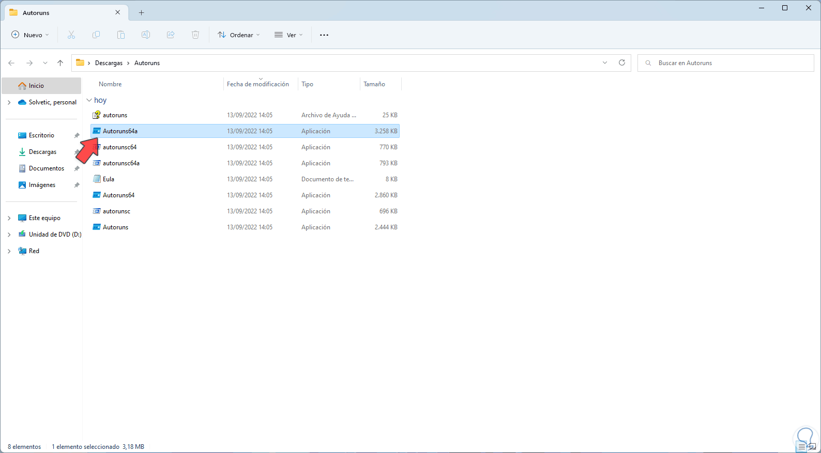821x453 pixels.
Task: Click the 2.860 KB size value
Action: point(386,195)
